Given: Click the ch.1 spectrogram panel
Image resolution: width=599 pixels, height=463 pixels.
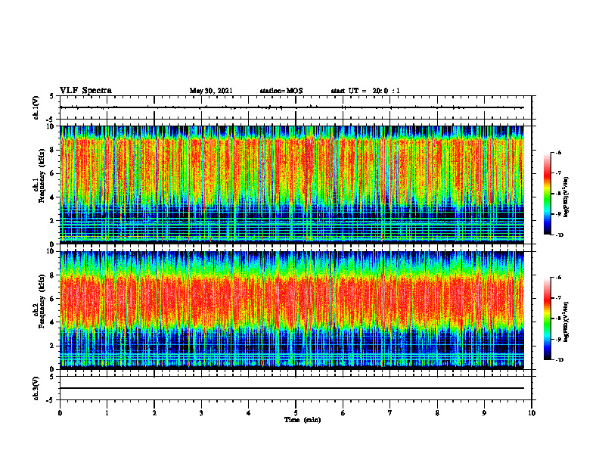Looking at the screenshot, I should coord(292,185).
